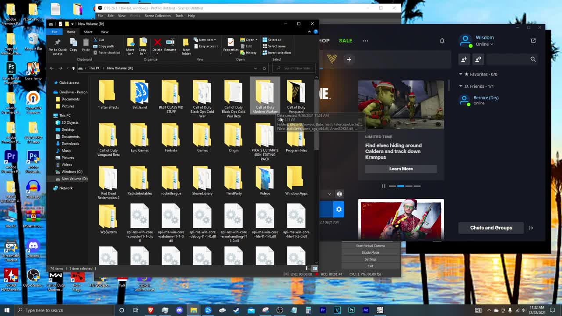
Task: Expand the New item dropdown
Action: (x=205, y=40)
